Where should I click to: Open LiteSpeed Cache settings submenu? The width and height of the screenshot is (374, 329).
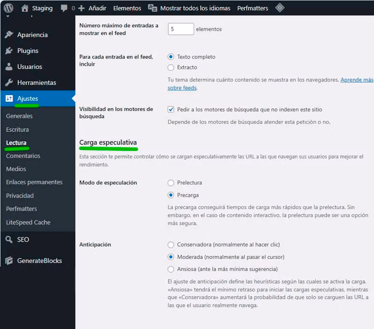(x=28, y=222)
